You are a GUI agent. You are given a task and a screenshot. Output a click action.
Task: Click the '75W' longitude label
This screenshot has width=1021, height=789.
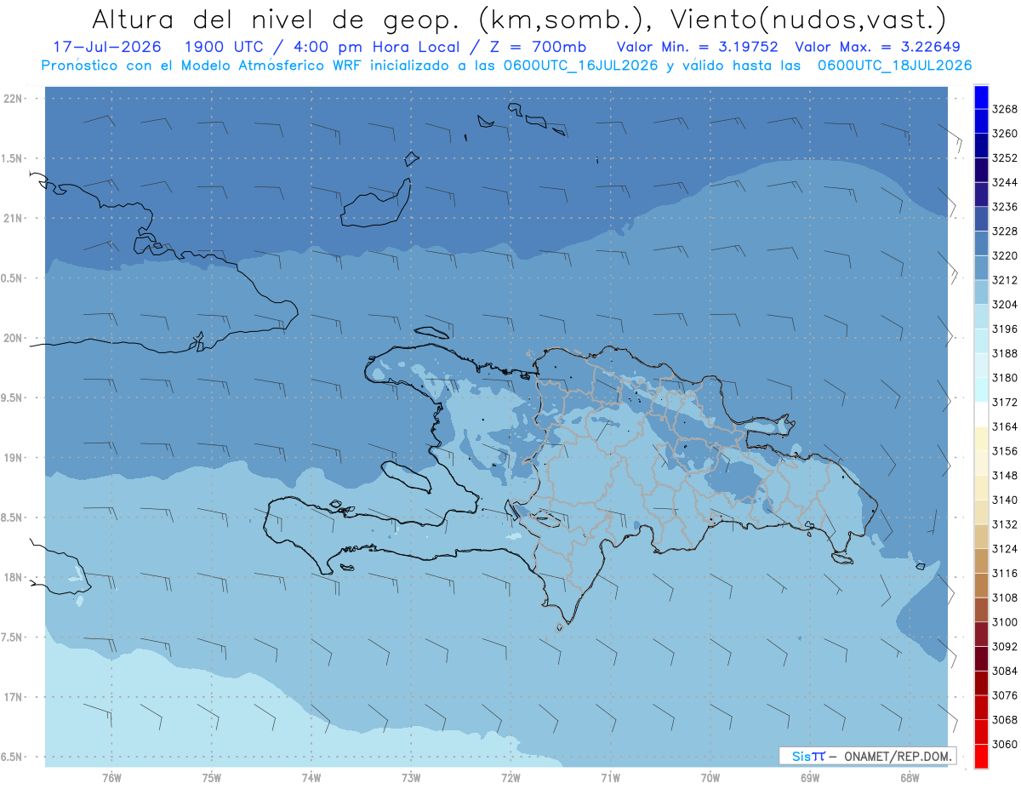212,778
